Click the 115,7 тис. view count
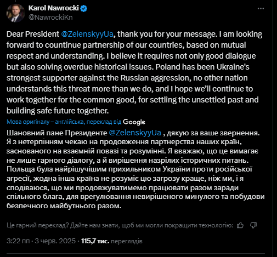This screenshot has height=257, width=277. [x=95, y=241]
